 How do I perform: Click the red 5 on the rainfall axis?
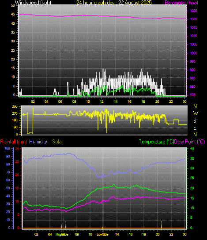[19, 214]
